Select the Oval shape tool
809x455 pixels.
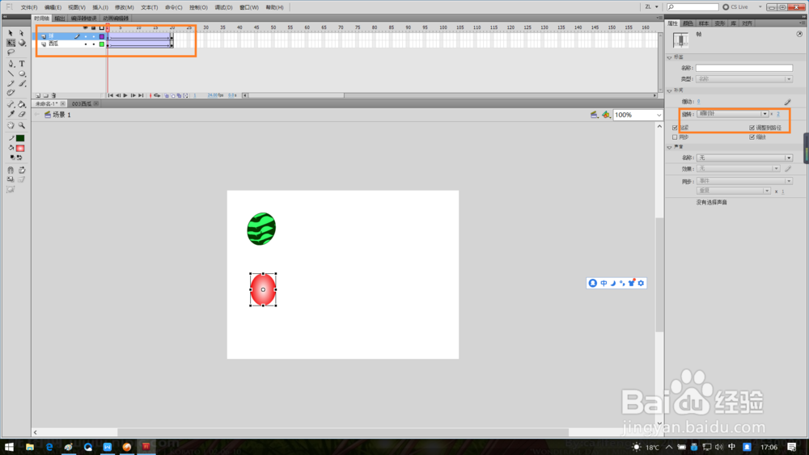pyautogui.click(x=22, y=74)
